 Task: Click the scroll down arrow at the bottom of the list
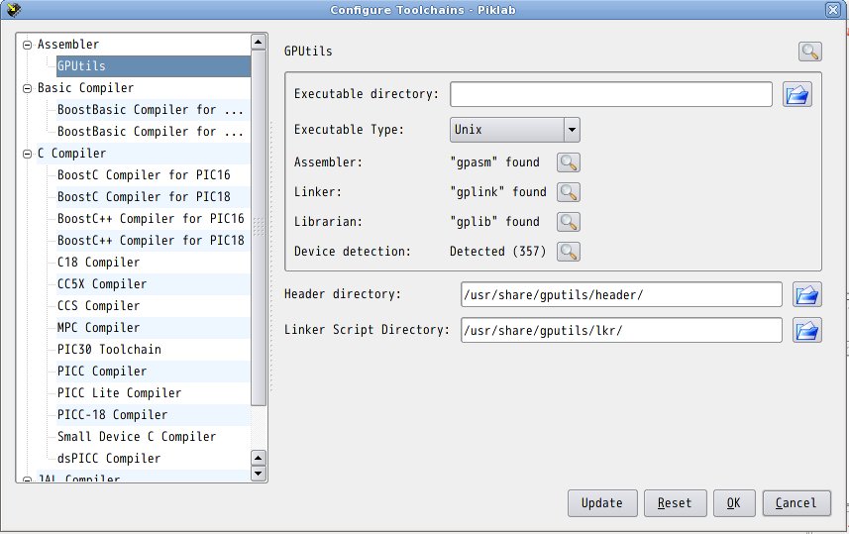[x=259, y=474]
